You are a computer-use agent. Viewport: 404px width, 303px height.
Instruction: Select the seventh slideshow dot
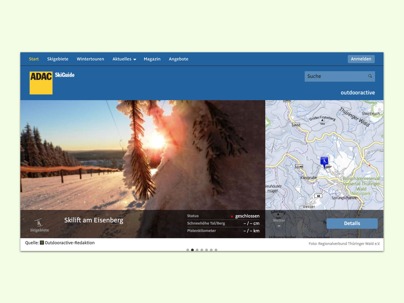(x=216, y=250)
